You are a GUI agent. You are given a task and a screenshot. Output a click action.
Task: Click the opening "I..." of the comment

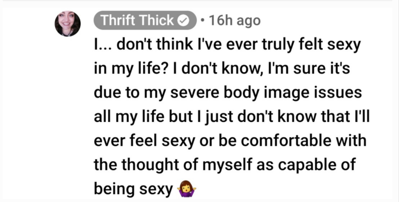tap(103, 45)
